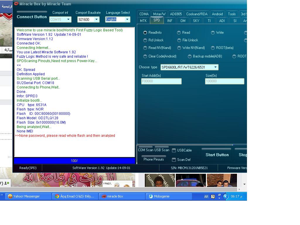Viewport: 300px width, 225px height.
Task: Click the Connect Button
Action: point(32,17)
